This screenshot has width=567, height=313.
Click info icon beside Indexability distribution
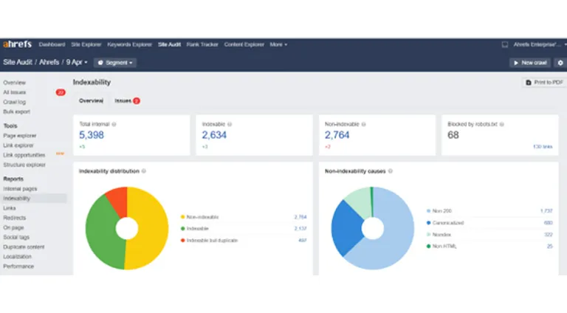click(144, 171)
